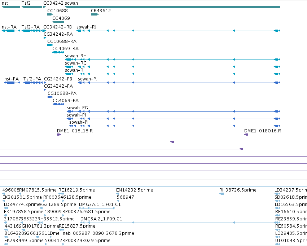This screenshot has width=307, height=246.
Task: Select EST label EK293449.5prime
Action: click(24, 240)
